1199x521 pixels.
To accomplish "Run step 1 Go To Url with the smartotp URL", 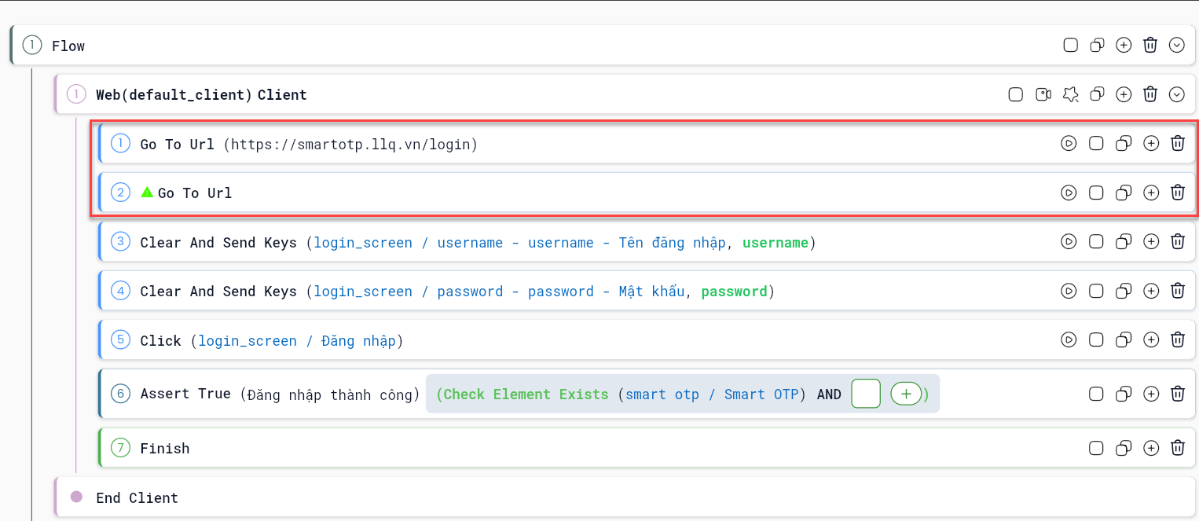I will 1069,143.
